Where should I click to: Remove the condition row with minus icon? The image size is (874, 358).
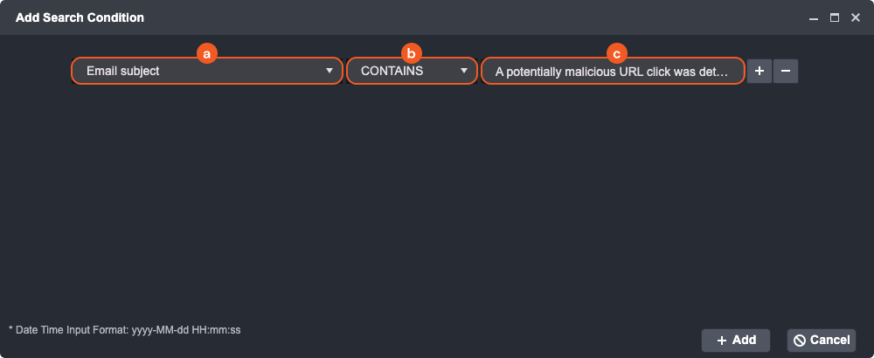coord(786,71)
